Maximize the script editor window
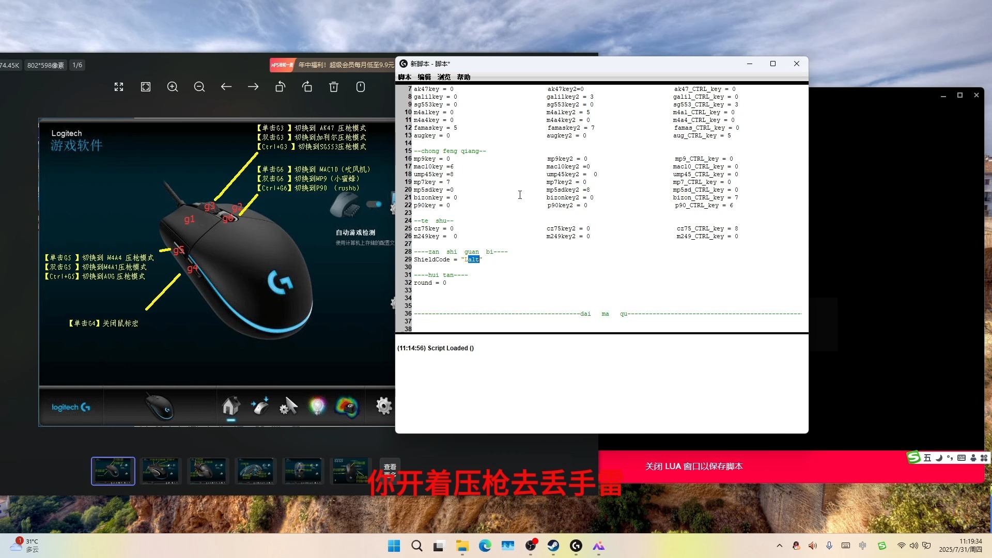This screenshot has height=558, width=992. [773, 64]
